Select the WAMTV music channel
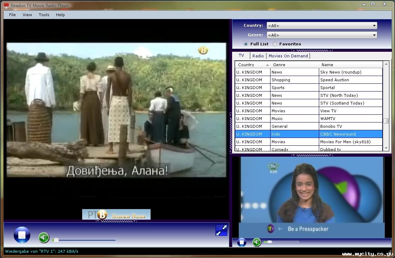 coord(309,119)
